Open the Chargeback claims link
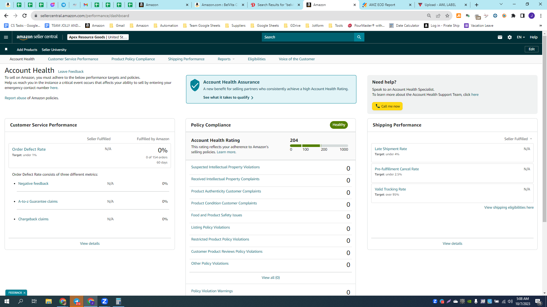This screenshot has width=547, height=307. click(33, 219)
